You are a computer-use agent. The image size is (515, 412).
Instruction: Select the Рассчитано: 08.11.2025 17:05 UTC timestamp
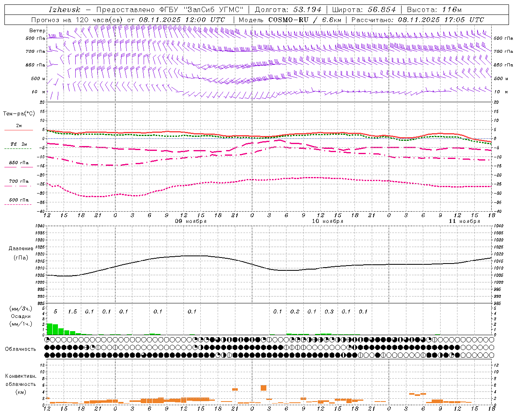(418, 20)
